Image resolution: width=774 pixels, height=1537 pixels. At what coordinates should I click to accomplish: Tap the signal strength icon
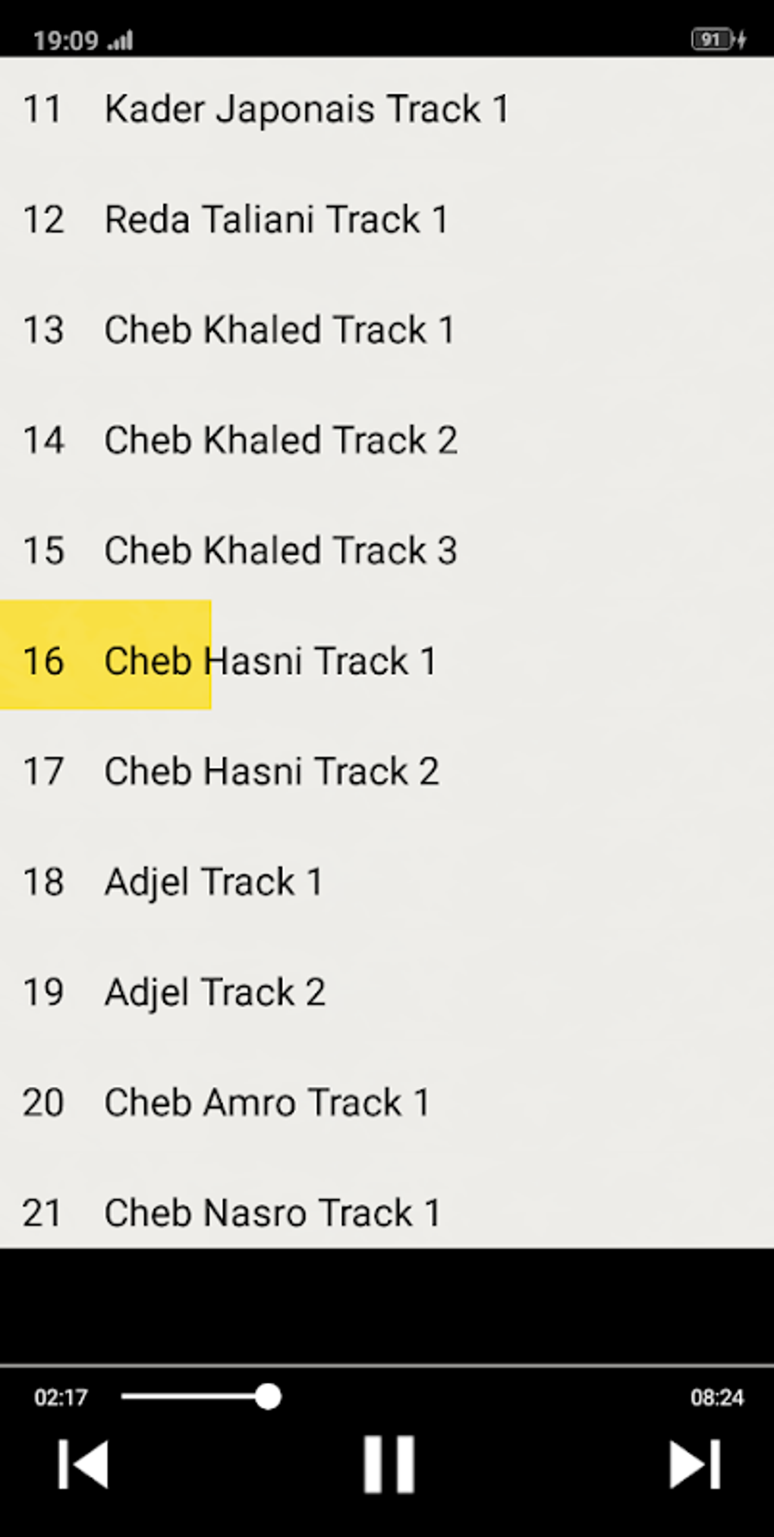(121, 40)
